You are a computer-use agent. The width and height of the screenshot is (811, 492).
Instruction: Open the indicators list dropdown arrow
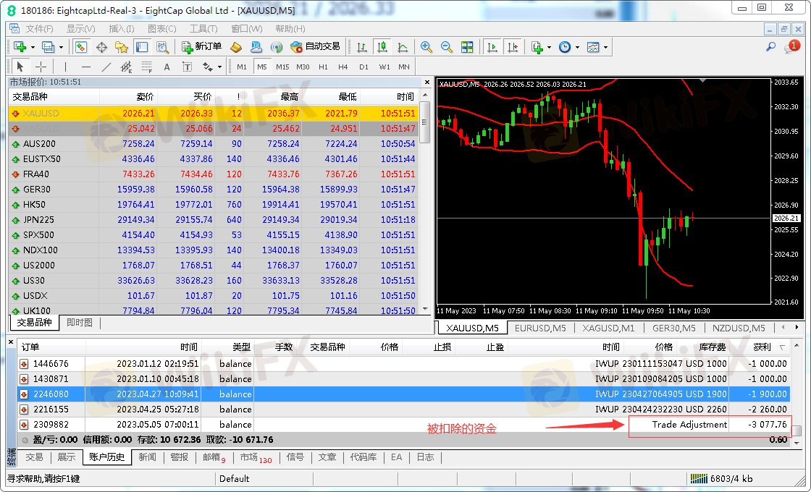549,48
